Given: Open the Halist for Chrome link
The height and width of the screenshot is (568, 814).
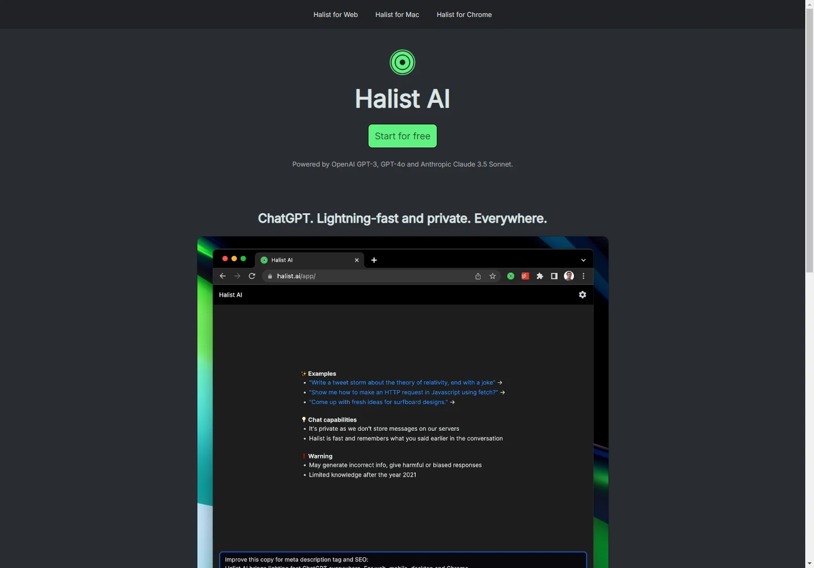Looking at the screenshot, I should coord(464,14).
